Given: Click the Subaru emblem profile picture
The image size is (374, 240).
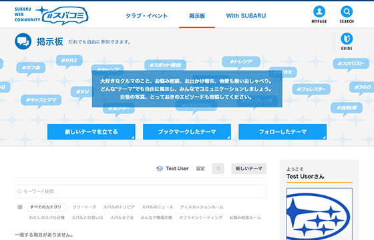Looking at the screenshot, I should (x=319, y=214).
